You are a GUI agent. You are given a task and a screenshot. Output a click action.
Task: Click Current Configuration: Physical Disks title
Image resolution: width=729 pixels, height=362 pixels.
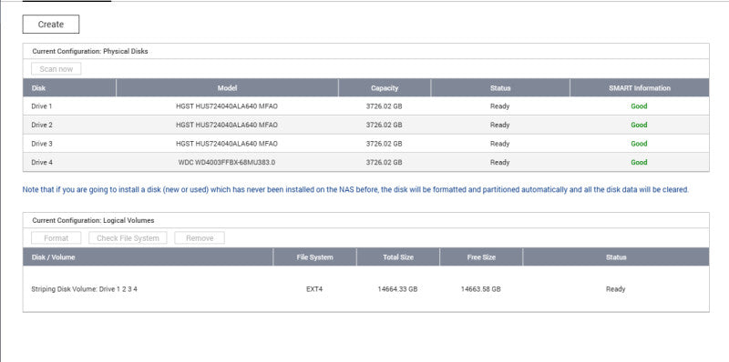point(90,52)
